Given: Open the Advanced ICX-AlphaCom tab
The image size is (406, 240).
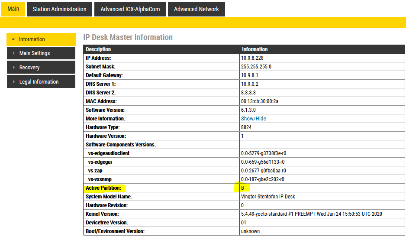Looking at the screenshot, I should 130,9.
